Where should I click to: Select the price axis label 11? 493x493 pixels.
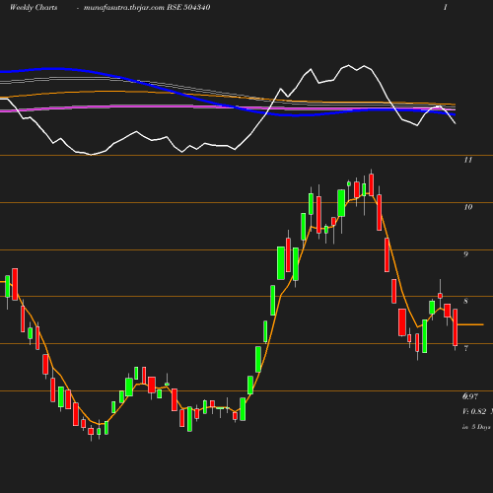[468, 160]
